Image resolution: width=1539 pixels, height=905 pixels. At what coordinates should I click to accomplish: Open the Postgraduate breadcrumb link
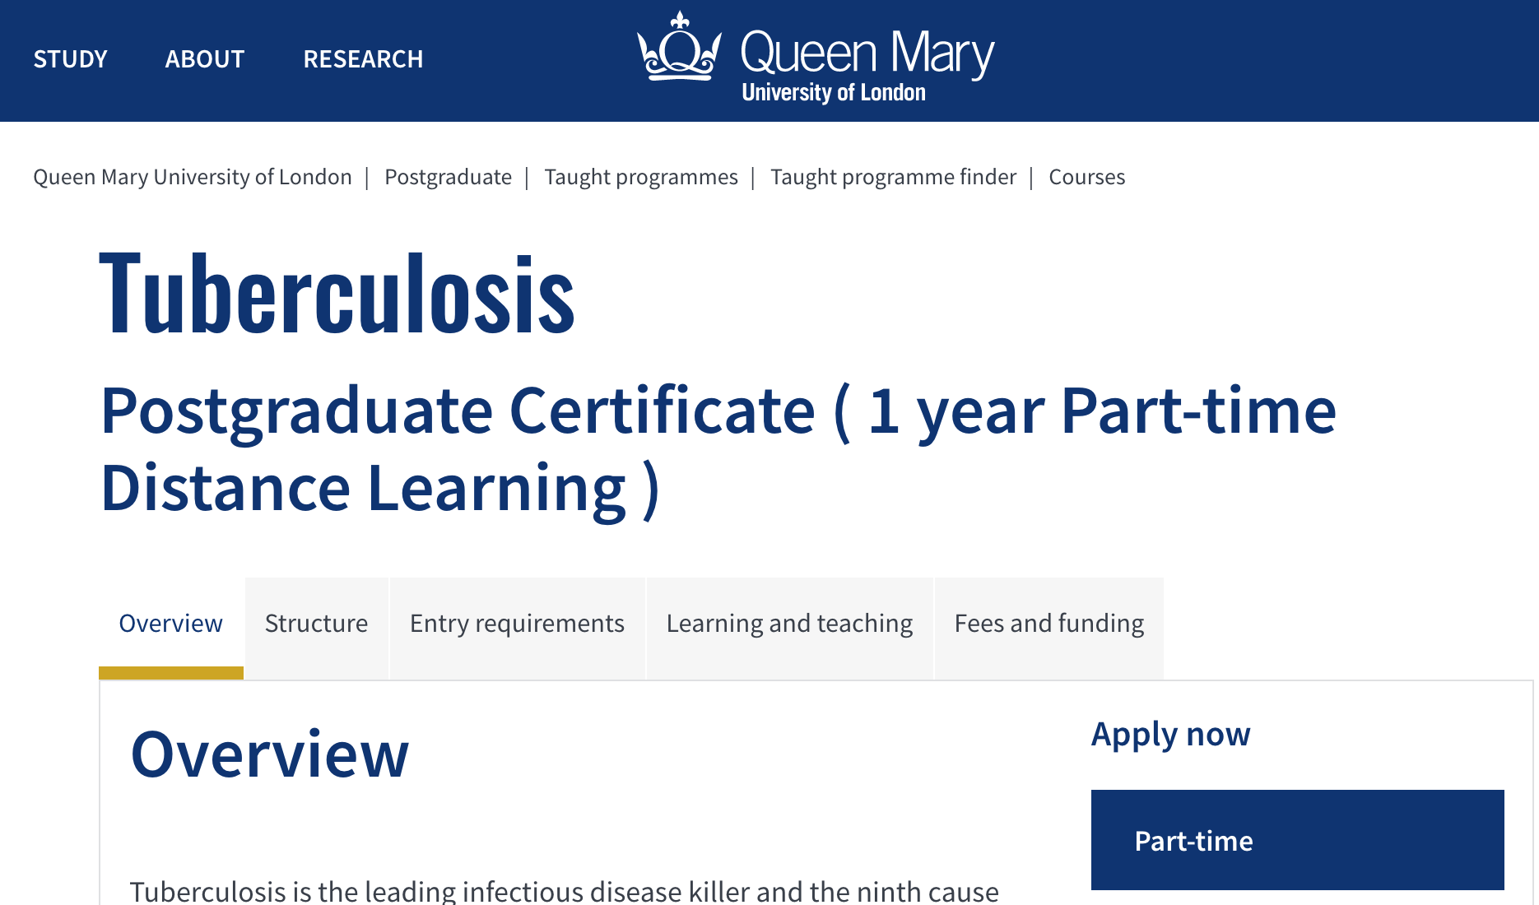(x=448, y=177)
